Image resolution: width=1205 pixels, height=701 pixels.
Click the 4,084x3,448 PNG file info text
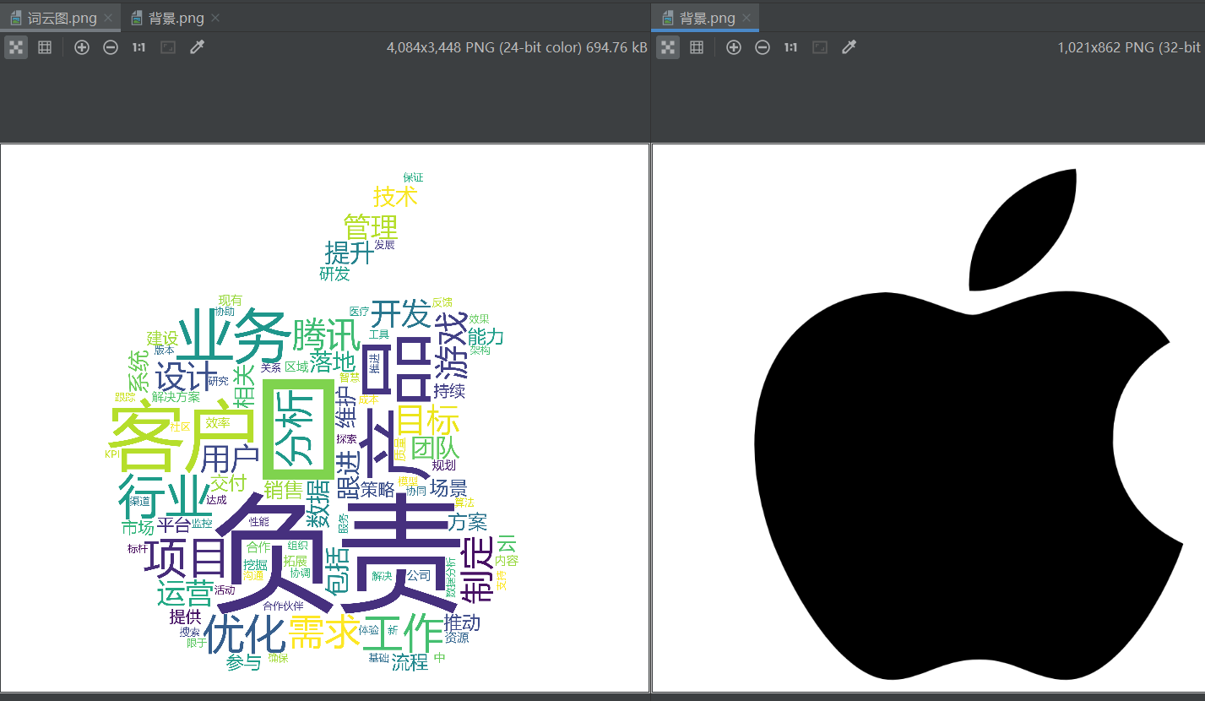click(x=517, y=47)
